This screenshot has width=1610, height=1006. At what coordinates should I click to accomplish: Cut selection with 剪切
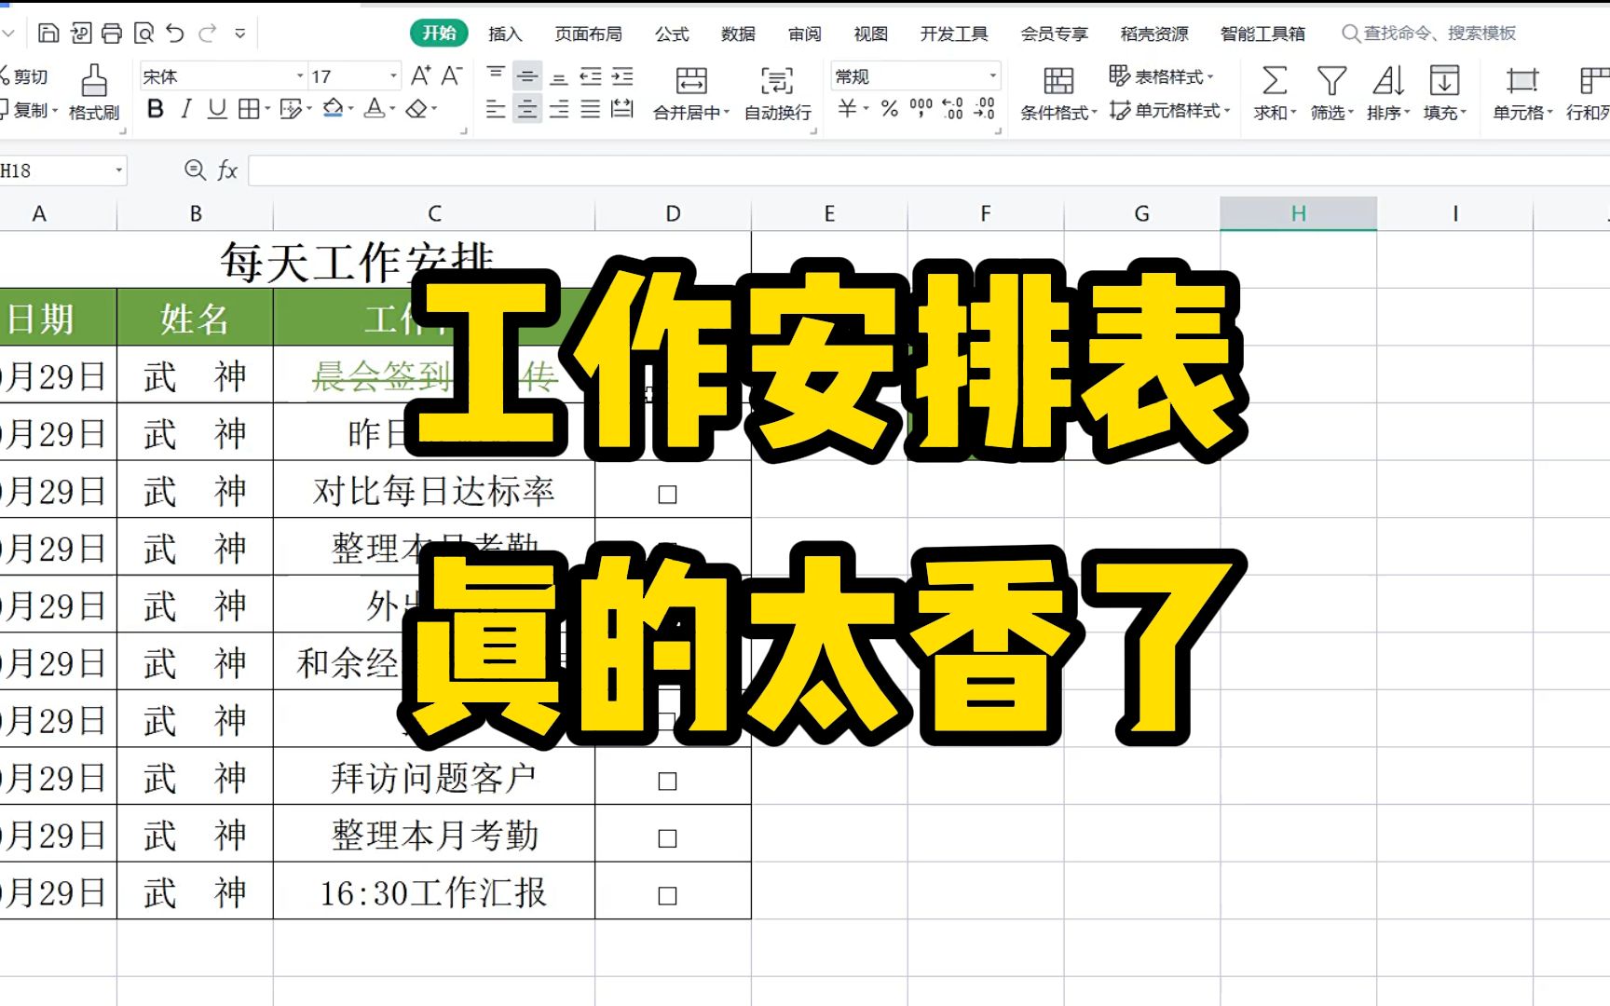click(24, 76)
